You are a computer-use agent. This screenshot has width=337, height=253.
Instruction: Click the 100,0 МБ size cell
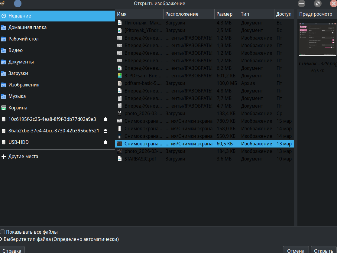click(227, 83)
